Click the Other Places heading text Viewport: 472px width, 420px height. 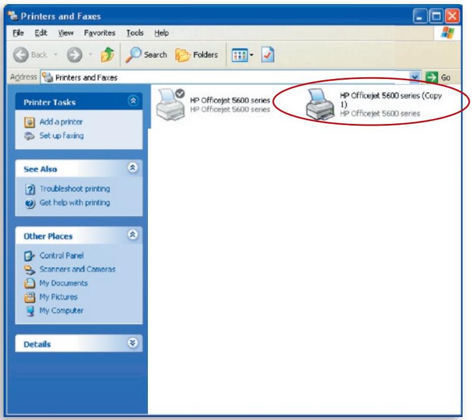(48, 236)
